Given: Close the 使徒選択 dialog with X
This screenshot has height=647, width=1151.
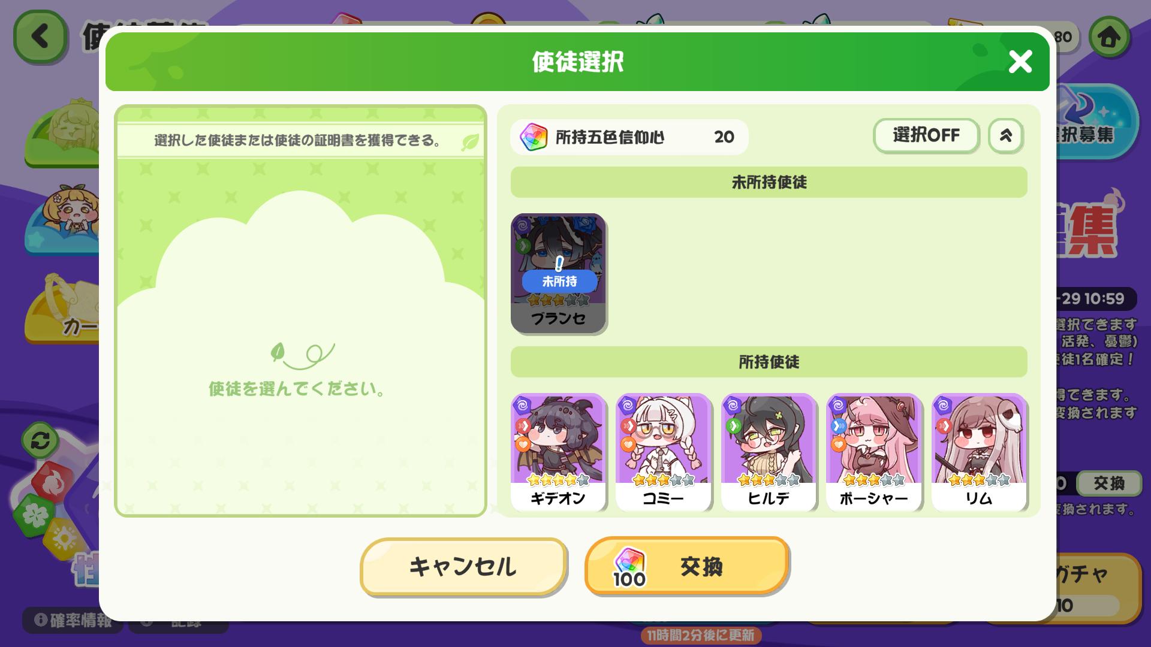Looking at the screenshot, I should coord(1020,62).
